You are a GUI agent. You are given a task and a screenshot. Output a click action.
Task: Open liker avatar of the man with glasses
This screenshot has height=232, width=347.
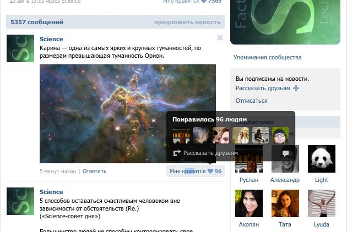[280, 135]
